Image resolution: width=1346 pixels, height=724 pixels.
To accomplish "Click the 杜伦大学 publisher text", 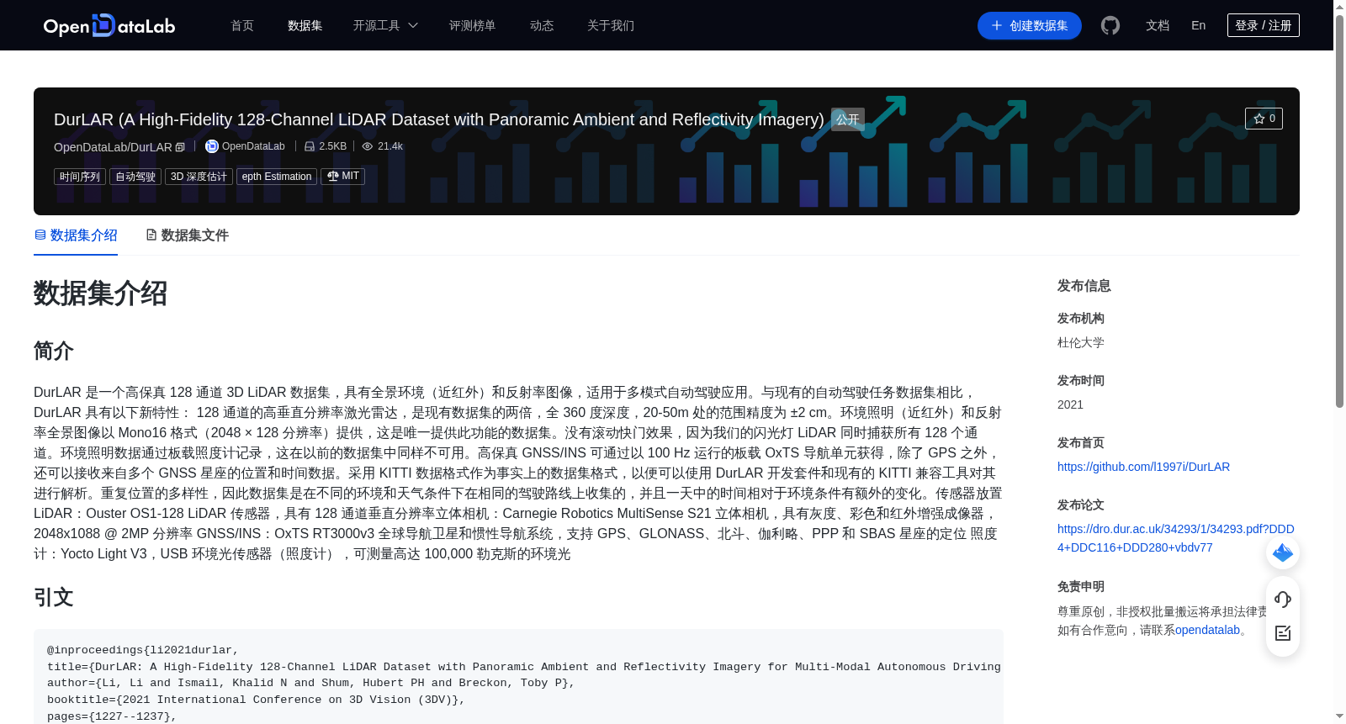I will click(x=1081, y=342).
